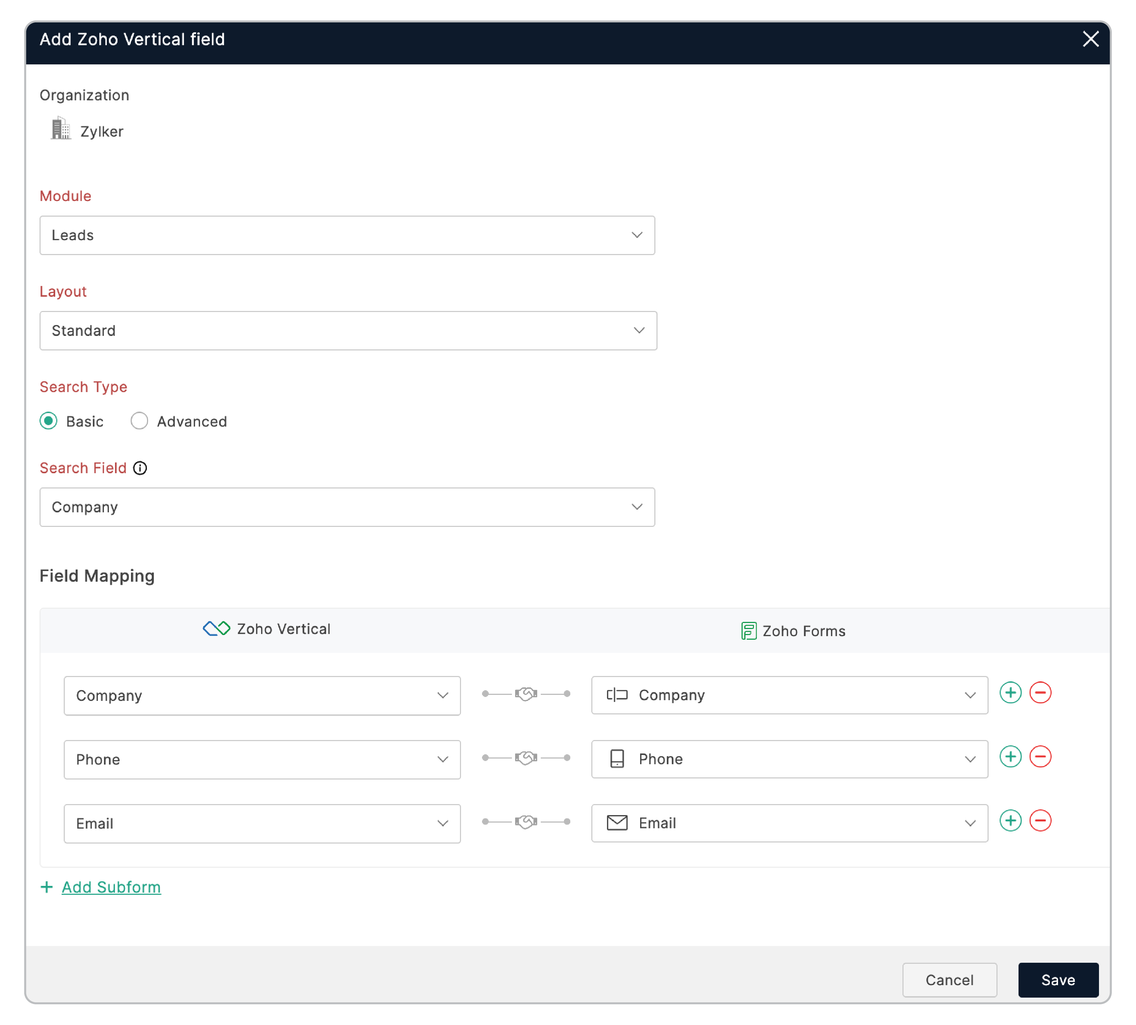Image resolution: width=1136 pixels, height=1025 pixels.
Task: Click the Add Subform link
Action: [111, 887]
